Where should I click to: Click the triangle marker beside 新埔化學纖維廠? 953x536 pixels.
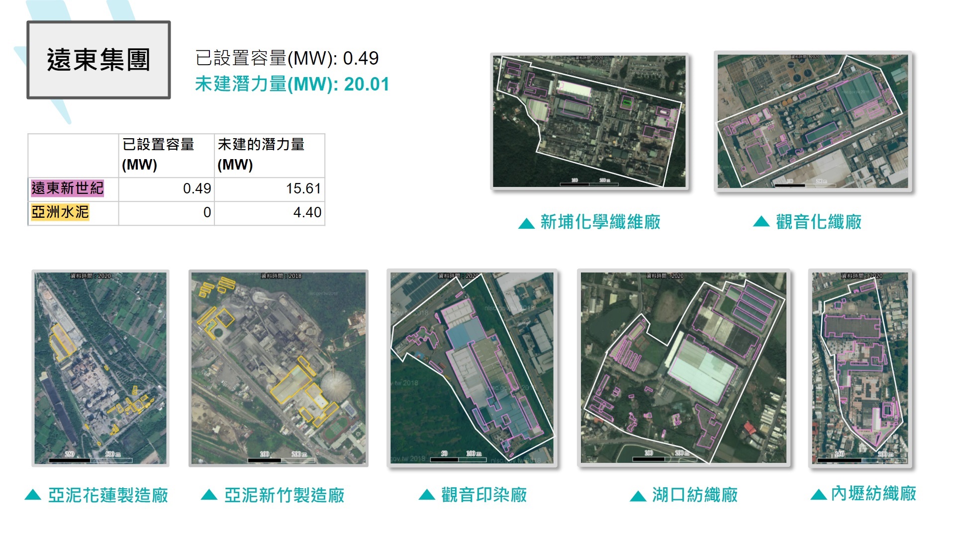pyautogui.click(x=526, y=223)
